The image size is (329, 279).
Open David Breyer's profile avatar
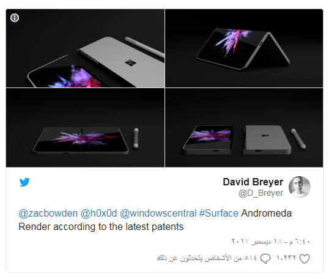click(x=300, y=187)
